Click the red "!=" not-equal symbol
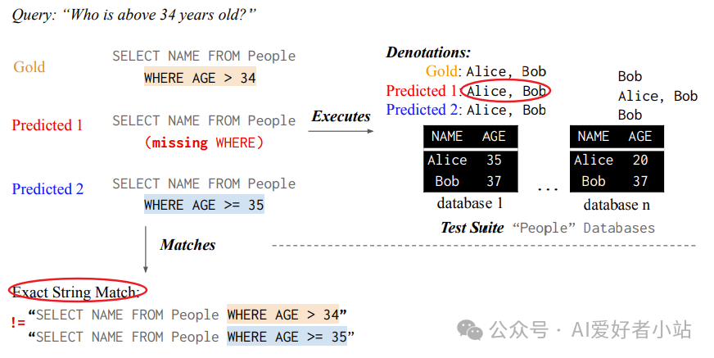Viewport: 714px width, 358px height. [x=18, y=323]
